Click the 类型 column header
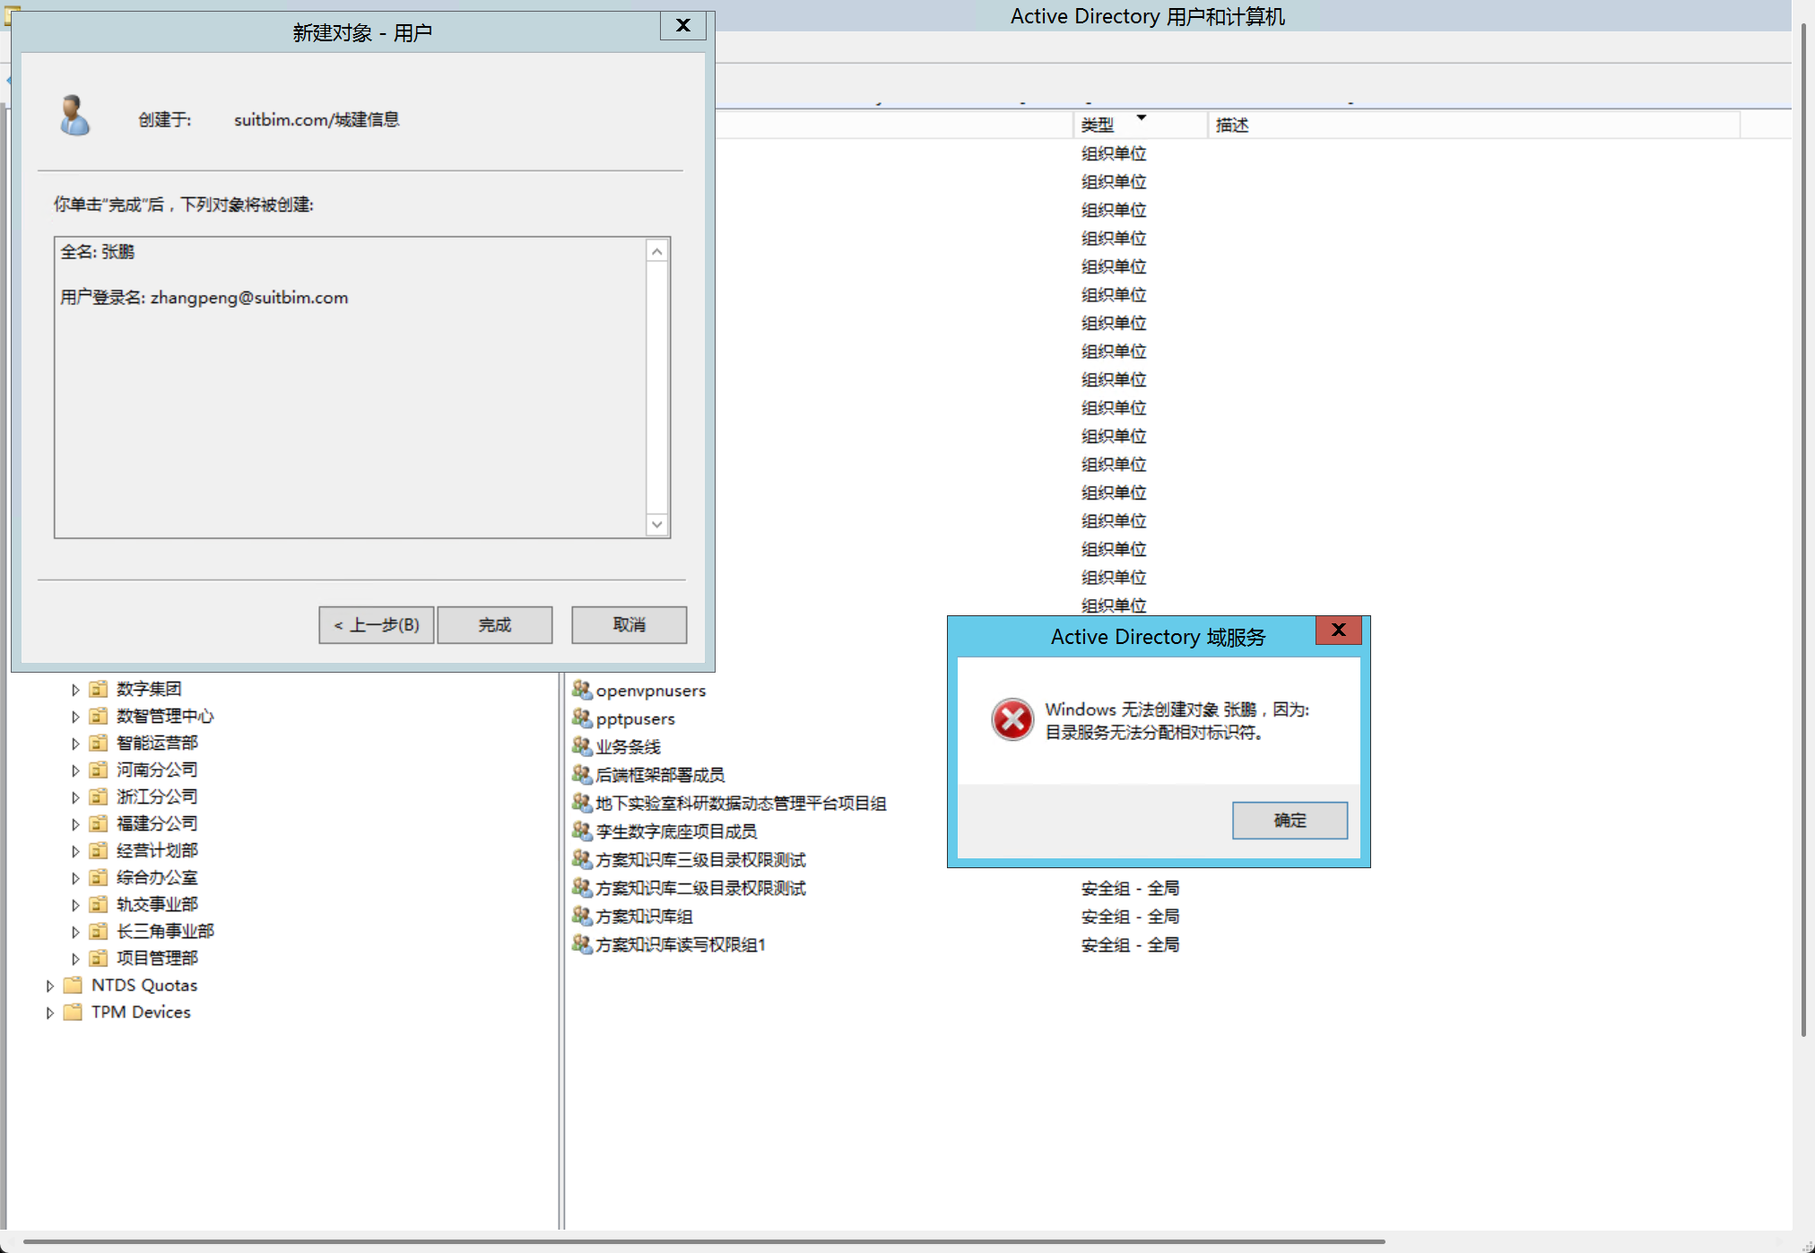The image size is (1815, 1253). coord(1098,125)
